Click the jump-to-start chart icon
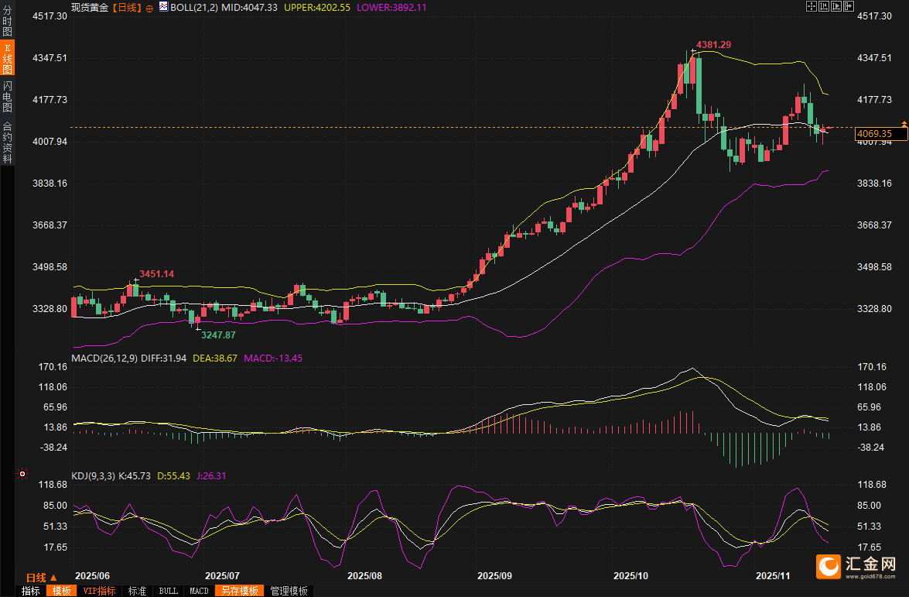The height and width of the screenshot is (597, 909). tap(824, 6)
